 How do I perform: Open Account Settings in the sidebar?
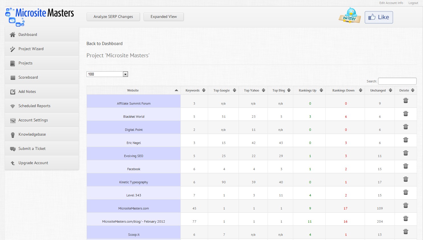[x=42, y=120]
